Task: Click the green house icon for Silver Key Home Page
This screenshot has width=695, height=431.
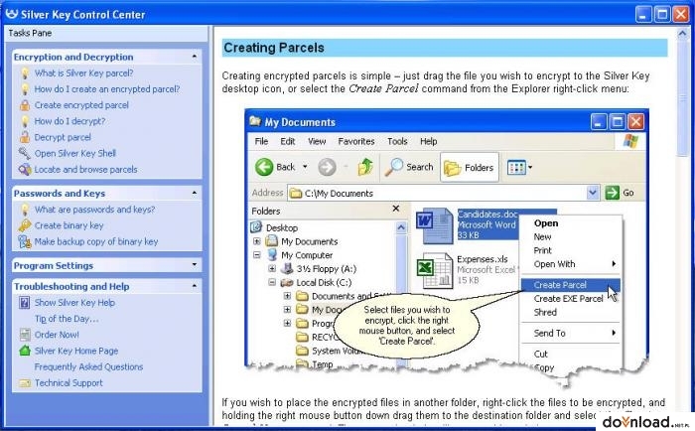Action: click(x=25, y=351)
